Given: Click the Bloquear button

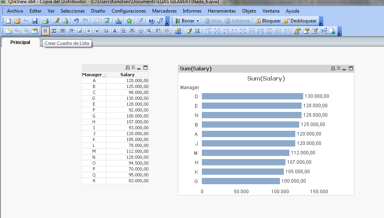Looking at the screenshot, I should [x=268, y=21].
